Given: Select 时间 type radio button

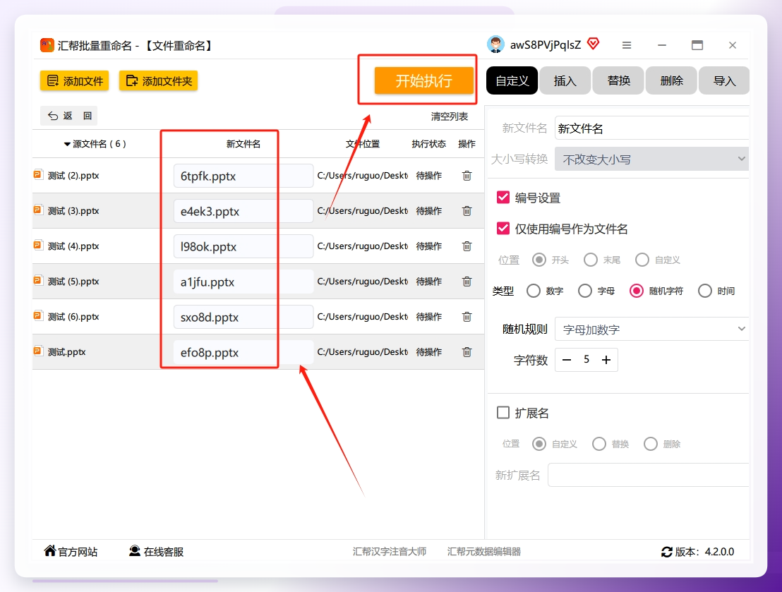Looking at the screenshot, I should pyautogui.click(x=704, y=291).
